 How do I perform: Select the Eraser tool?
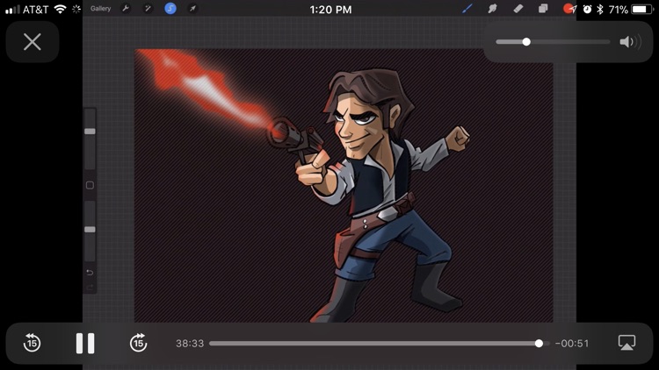coord(518,9)
